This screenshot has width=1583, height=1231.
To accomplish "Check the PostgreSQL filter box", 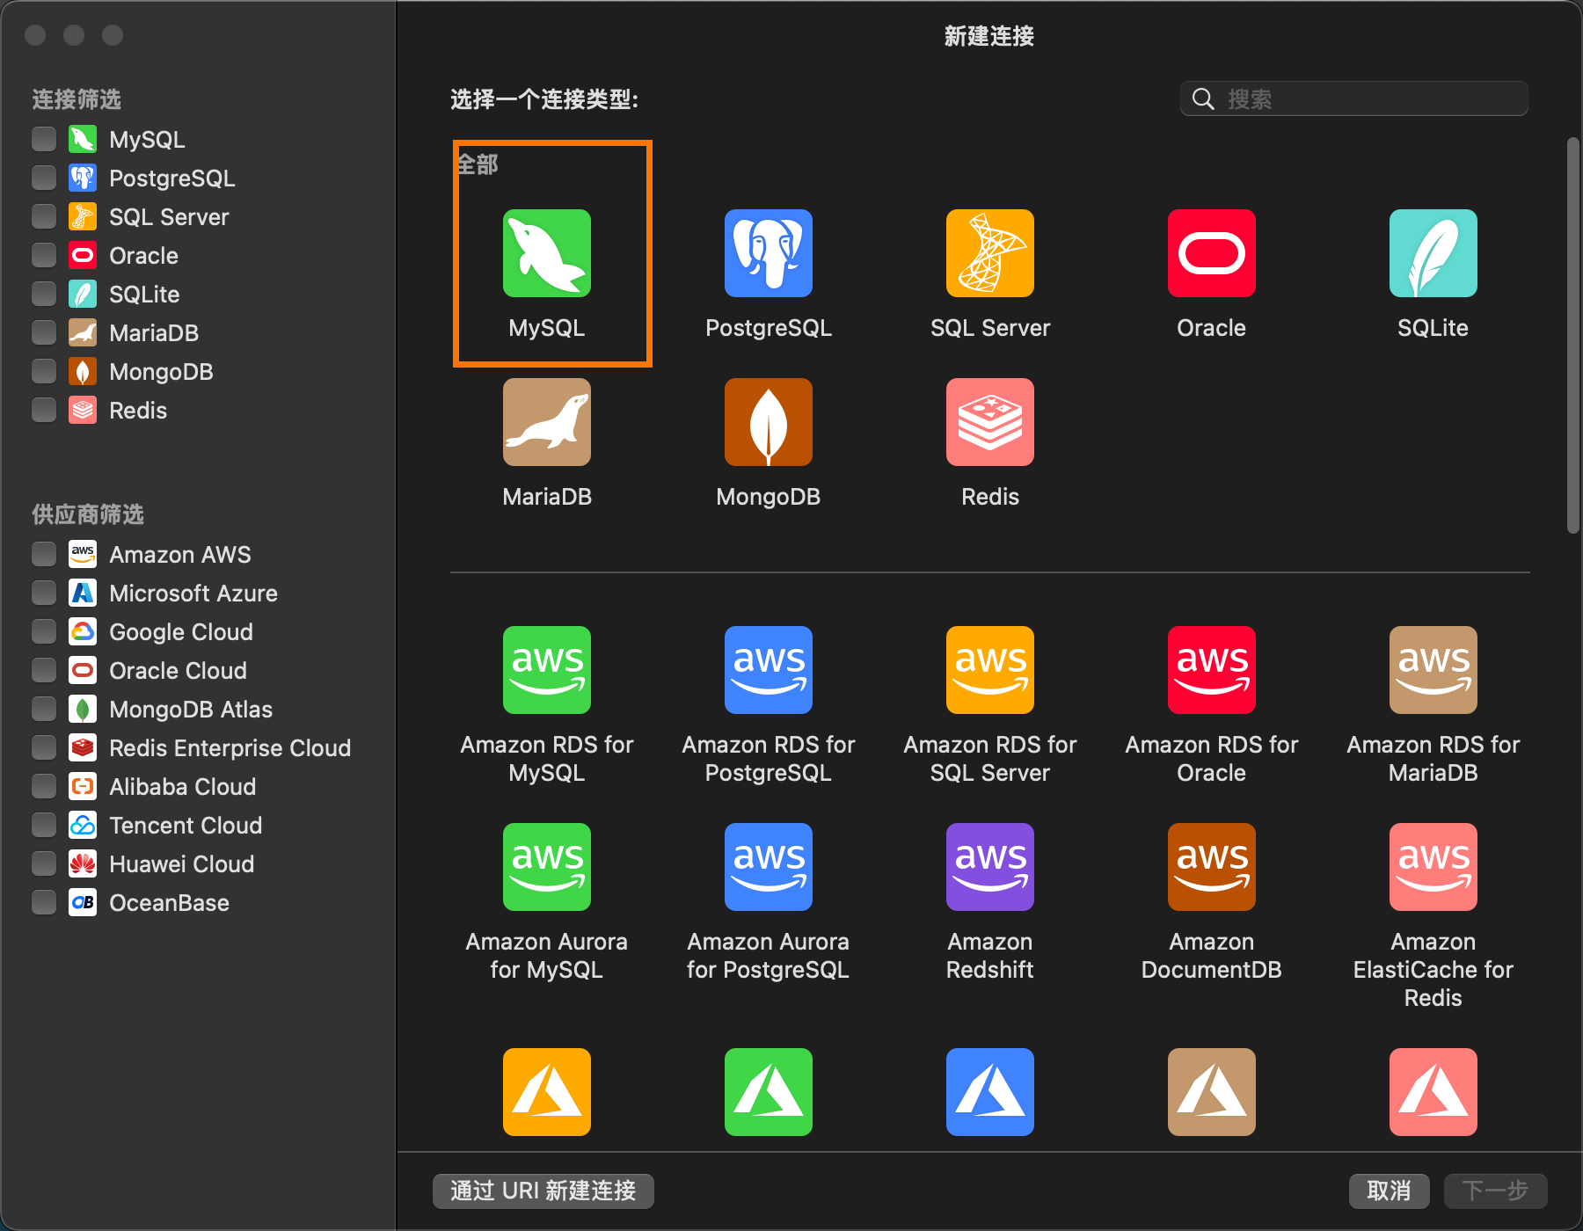I will click(x=44, y=178).
